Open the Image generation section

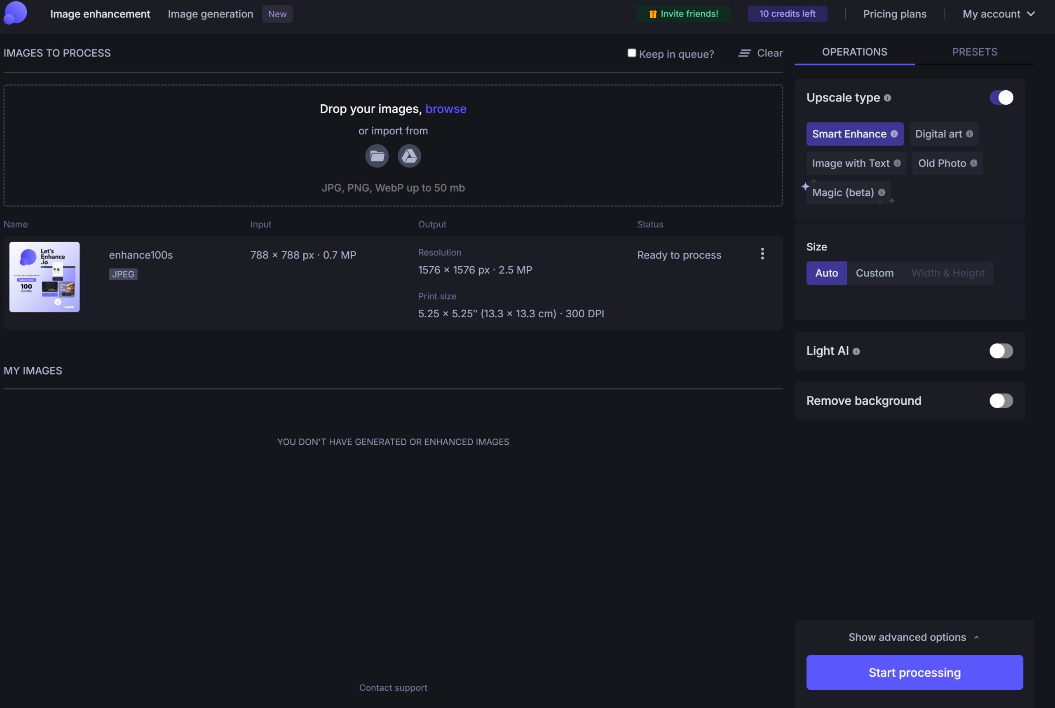coord(210,14)
